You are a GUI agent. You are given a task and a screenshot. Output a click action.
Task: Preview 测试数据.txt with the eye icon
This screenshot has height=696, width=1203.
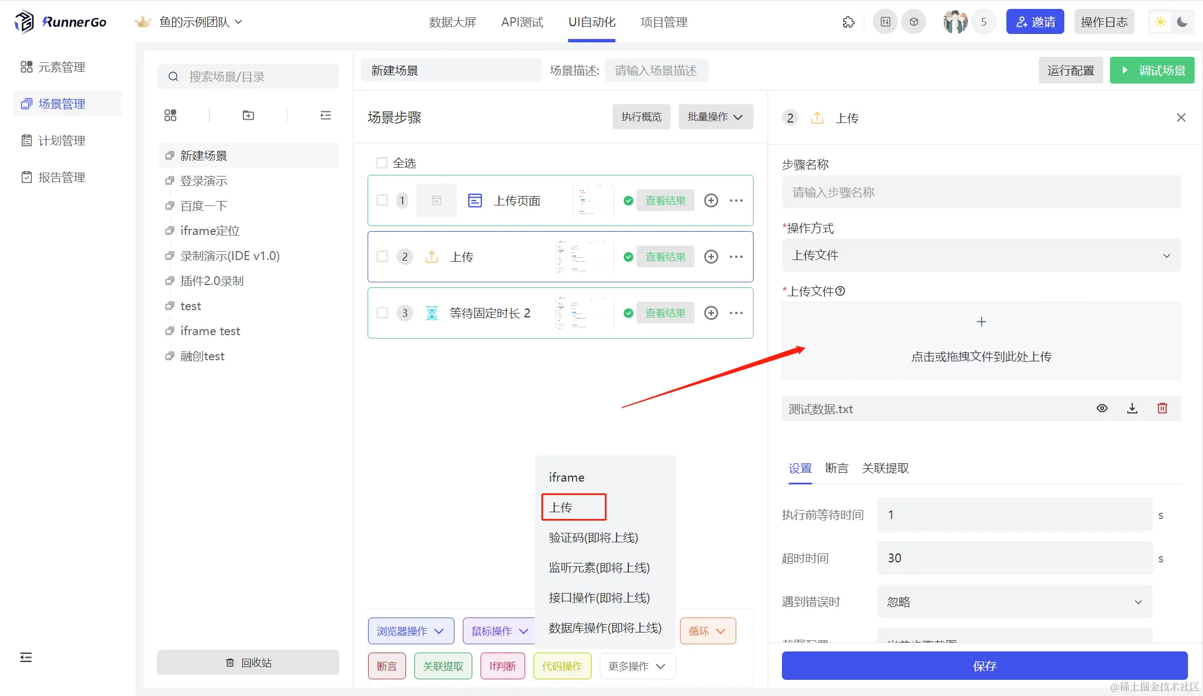tap(1102, 408)
